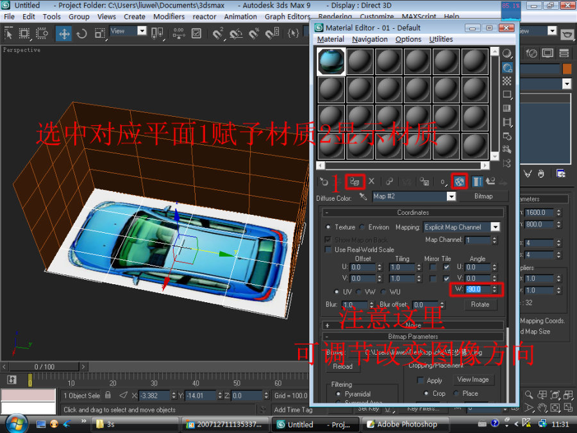577x433 pixels.
Task: Enable Apply cropping checkbox
Action: [x=420, y=380]
